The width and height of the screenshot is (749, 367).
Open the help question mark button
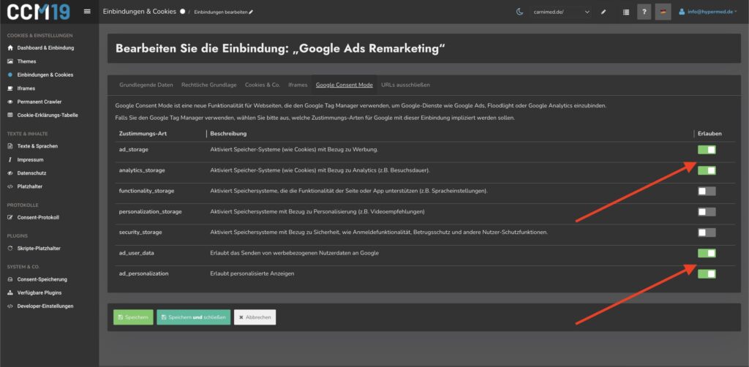point(644,12)
